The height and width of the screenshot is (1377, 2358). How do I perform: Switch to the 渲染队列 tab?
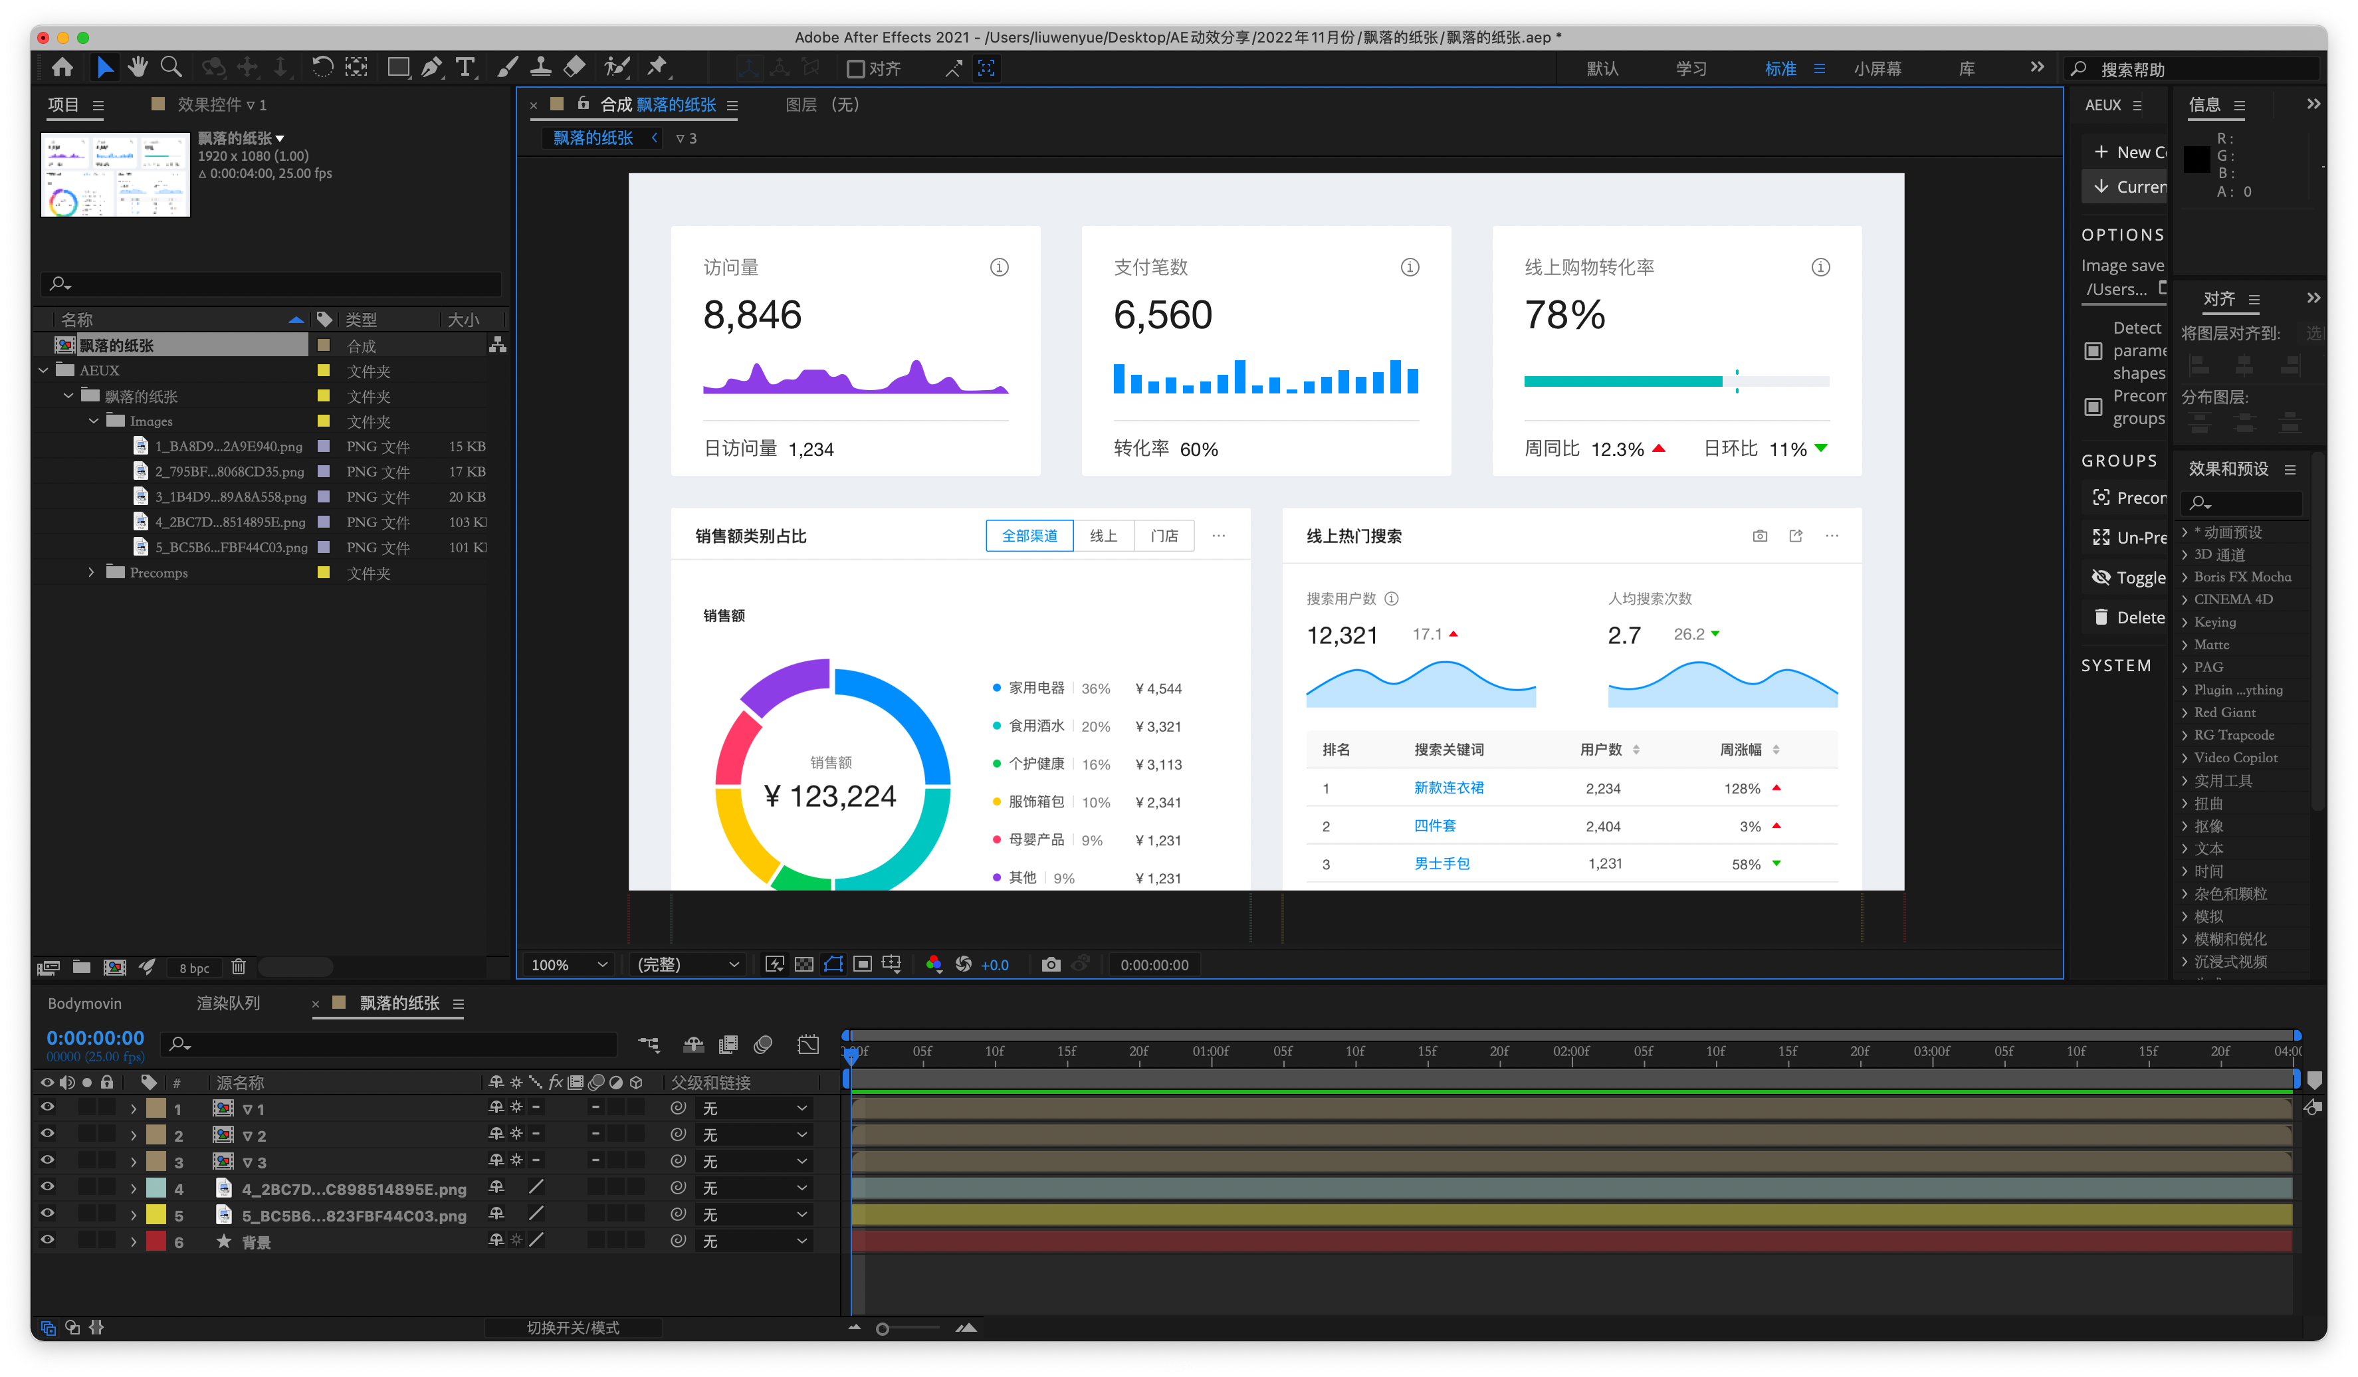pos(229,1003)
